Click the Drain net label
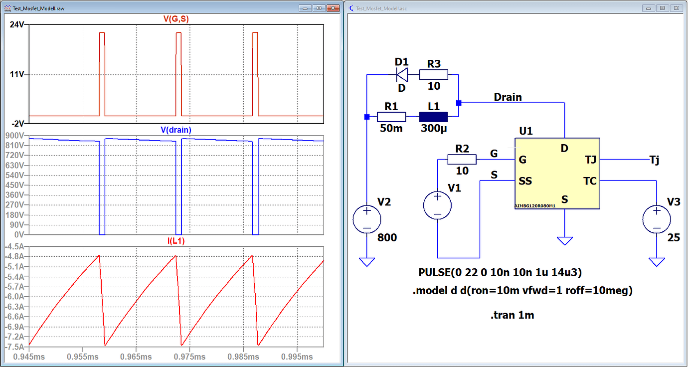This screenshot has width=688, height=367. (507, 97)
